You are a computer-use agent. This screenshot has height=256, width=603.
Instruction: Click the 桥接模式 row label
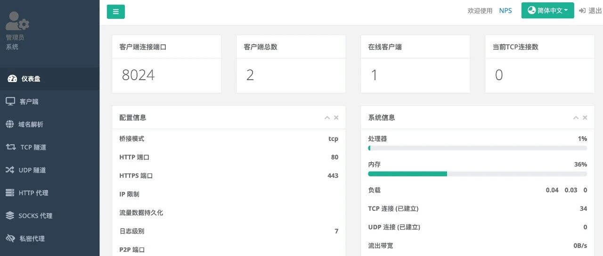click(x=132, y=139)
